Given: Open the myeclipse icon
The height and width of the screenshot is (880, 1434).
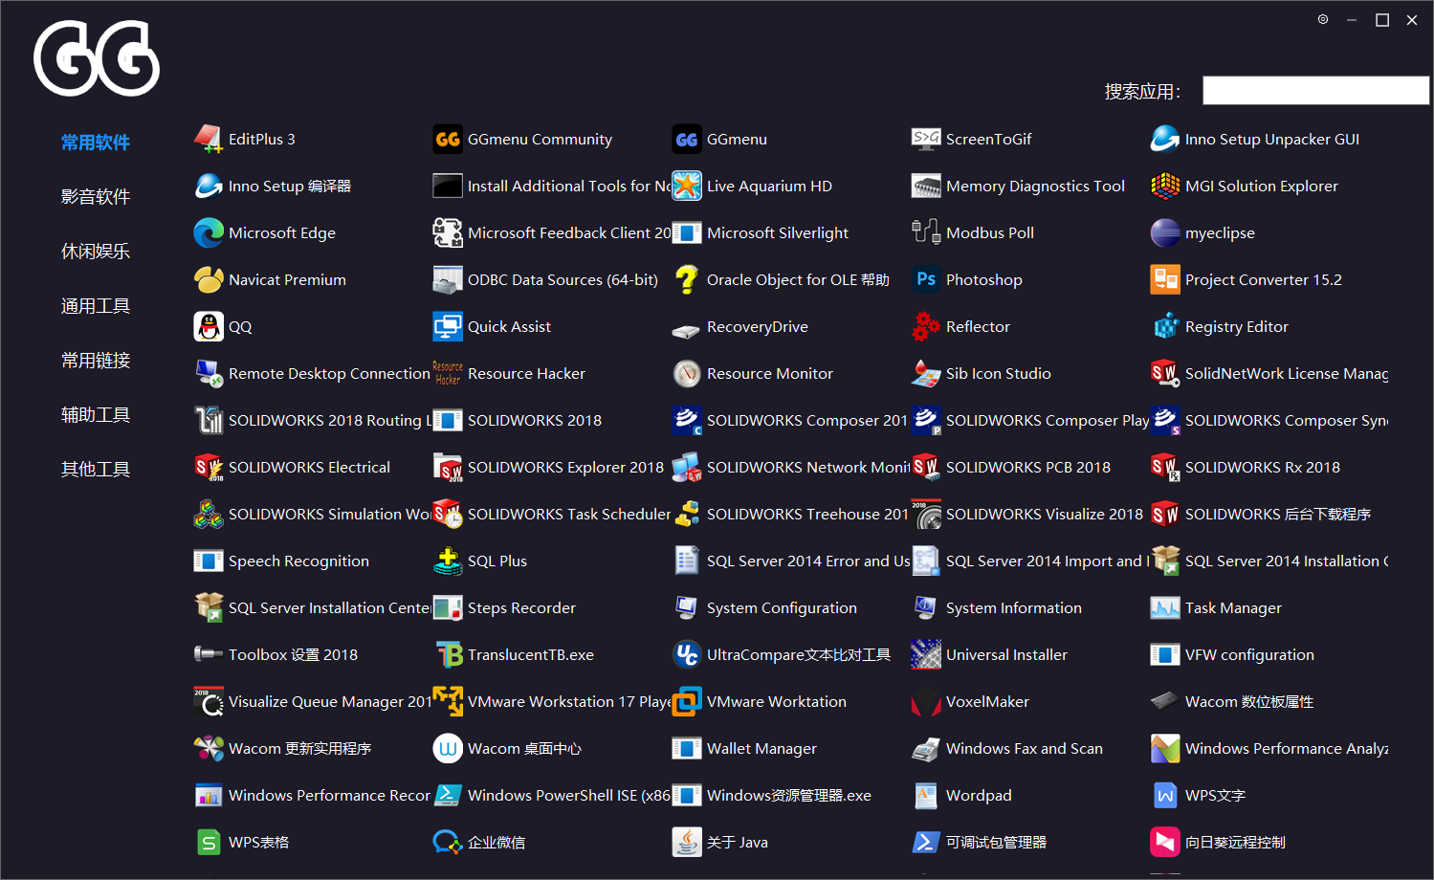Looking at the screenshot, I should coord(1165,232).
